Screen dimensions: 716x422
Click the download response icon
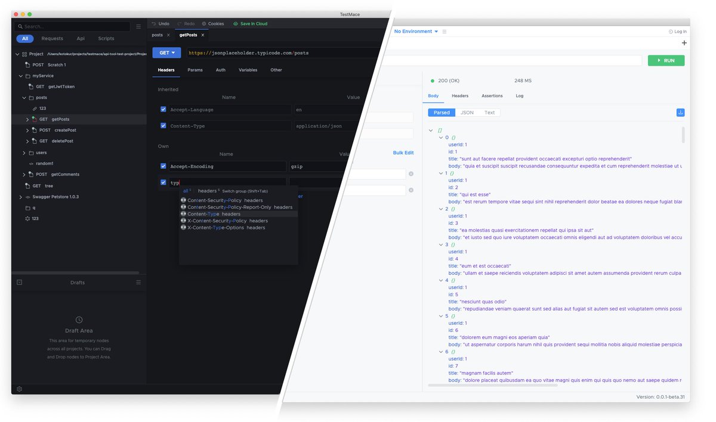(x=680, y=113)
